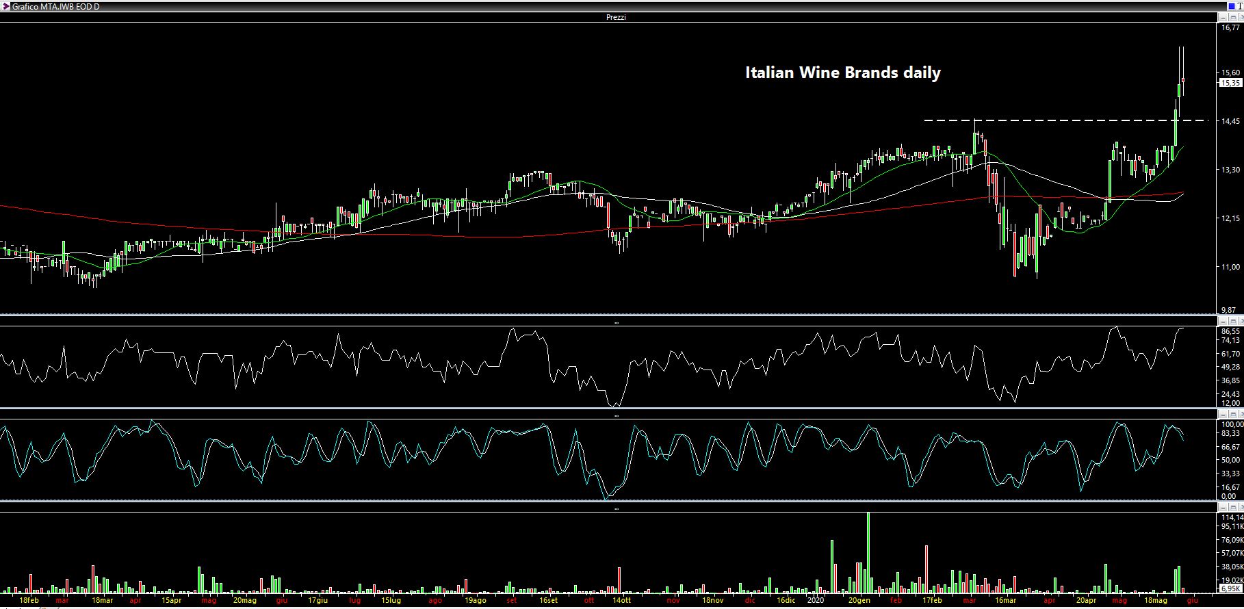Click the 17feb date label
Image resolution: width=1244 pixels, height=609 pixels.
click(x=932, y=601)
